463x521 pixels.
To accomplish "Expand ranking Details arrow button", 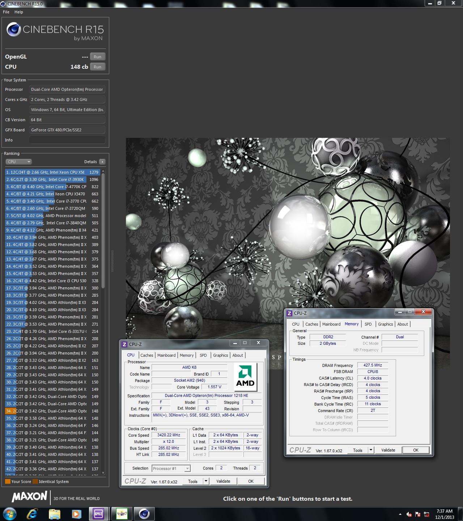I will click(x=102, y=162).
